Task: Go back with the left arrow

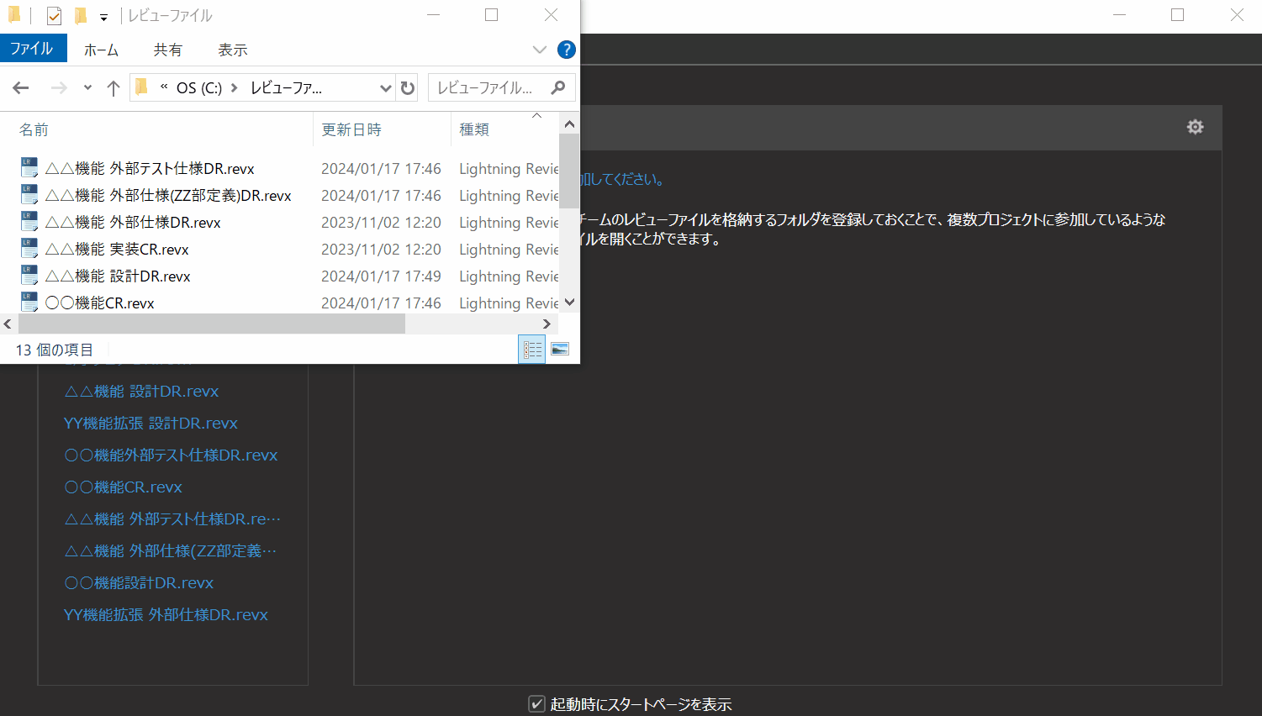Action: click(x=21, y=88)
